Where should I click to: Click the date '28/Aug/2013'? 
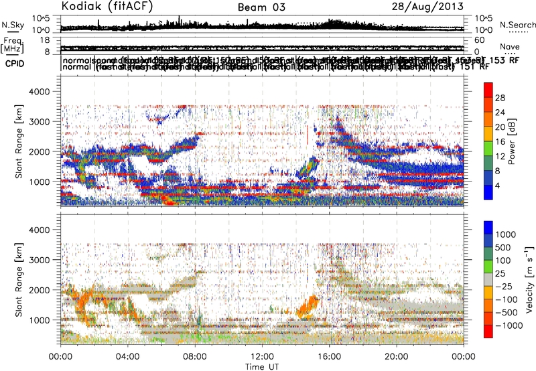coord(427,7)
